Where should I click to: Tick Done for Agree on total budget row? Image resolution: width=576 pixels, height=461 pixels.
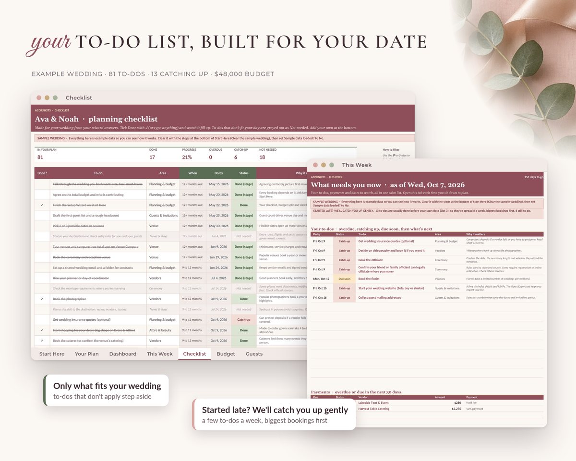[x=42, y=194]
